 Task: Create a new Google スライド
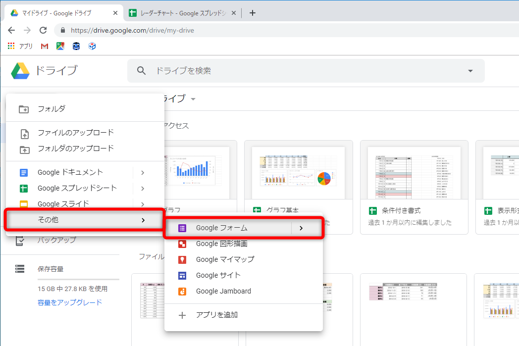coord(64,204)
